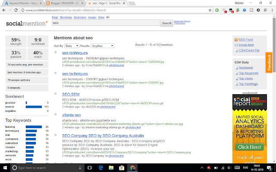Open the Sort By Date dropdown
The height and width of the screenshot is (172, 276).
72,46
